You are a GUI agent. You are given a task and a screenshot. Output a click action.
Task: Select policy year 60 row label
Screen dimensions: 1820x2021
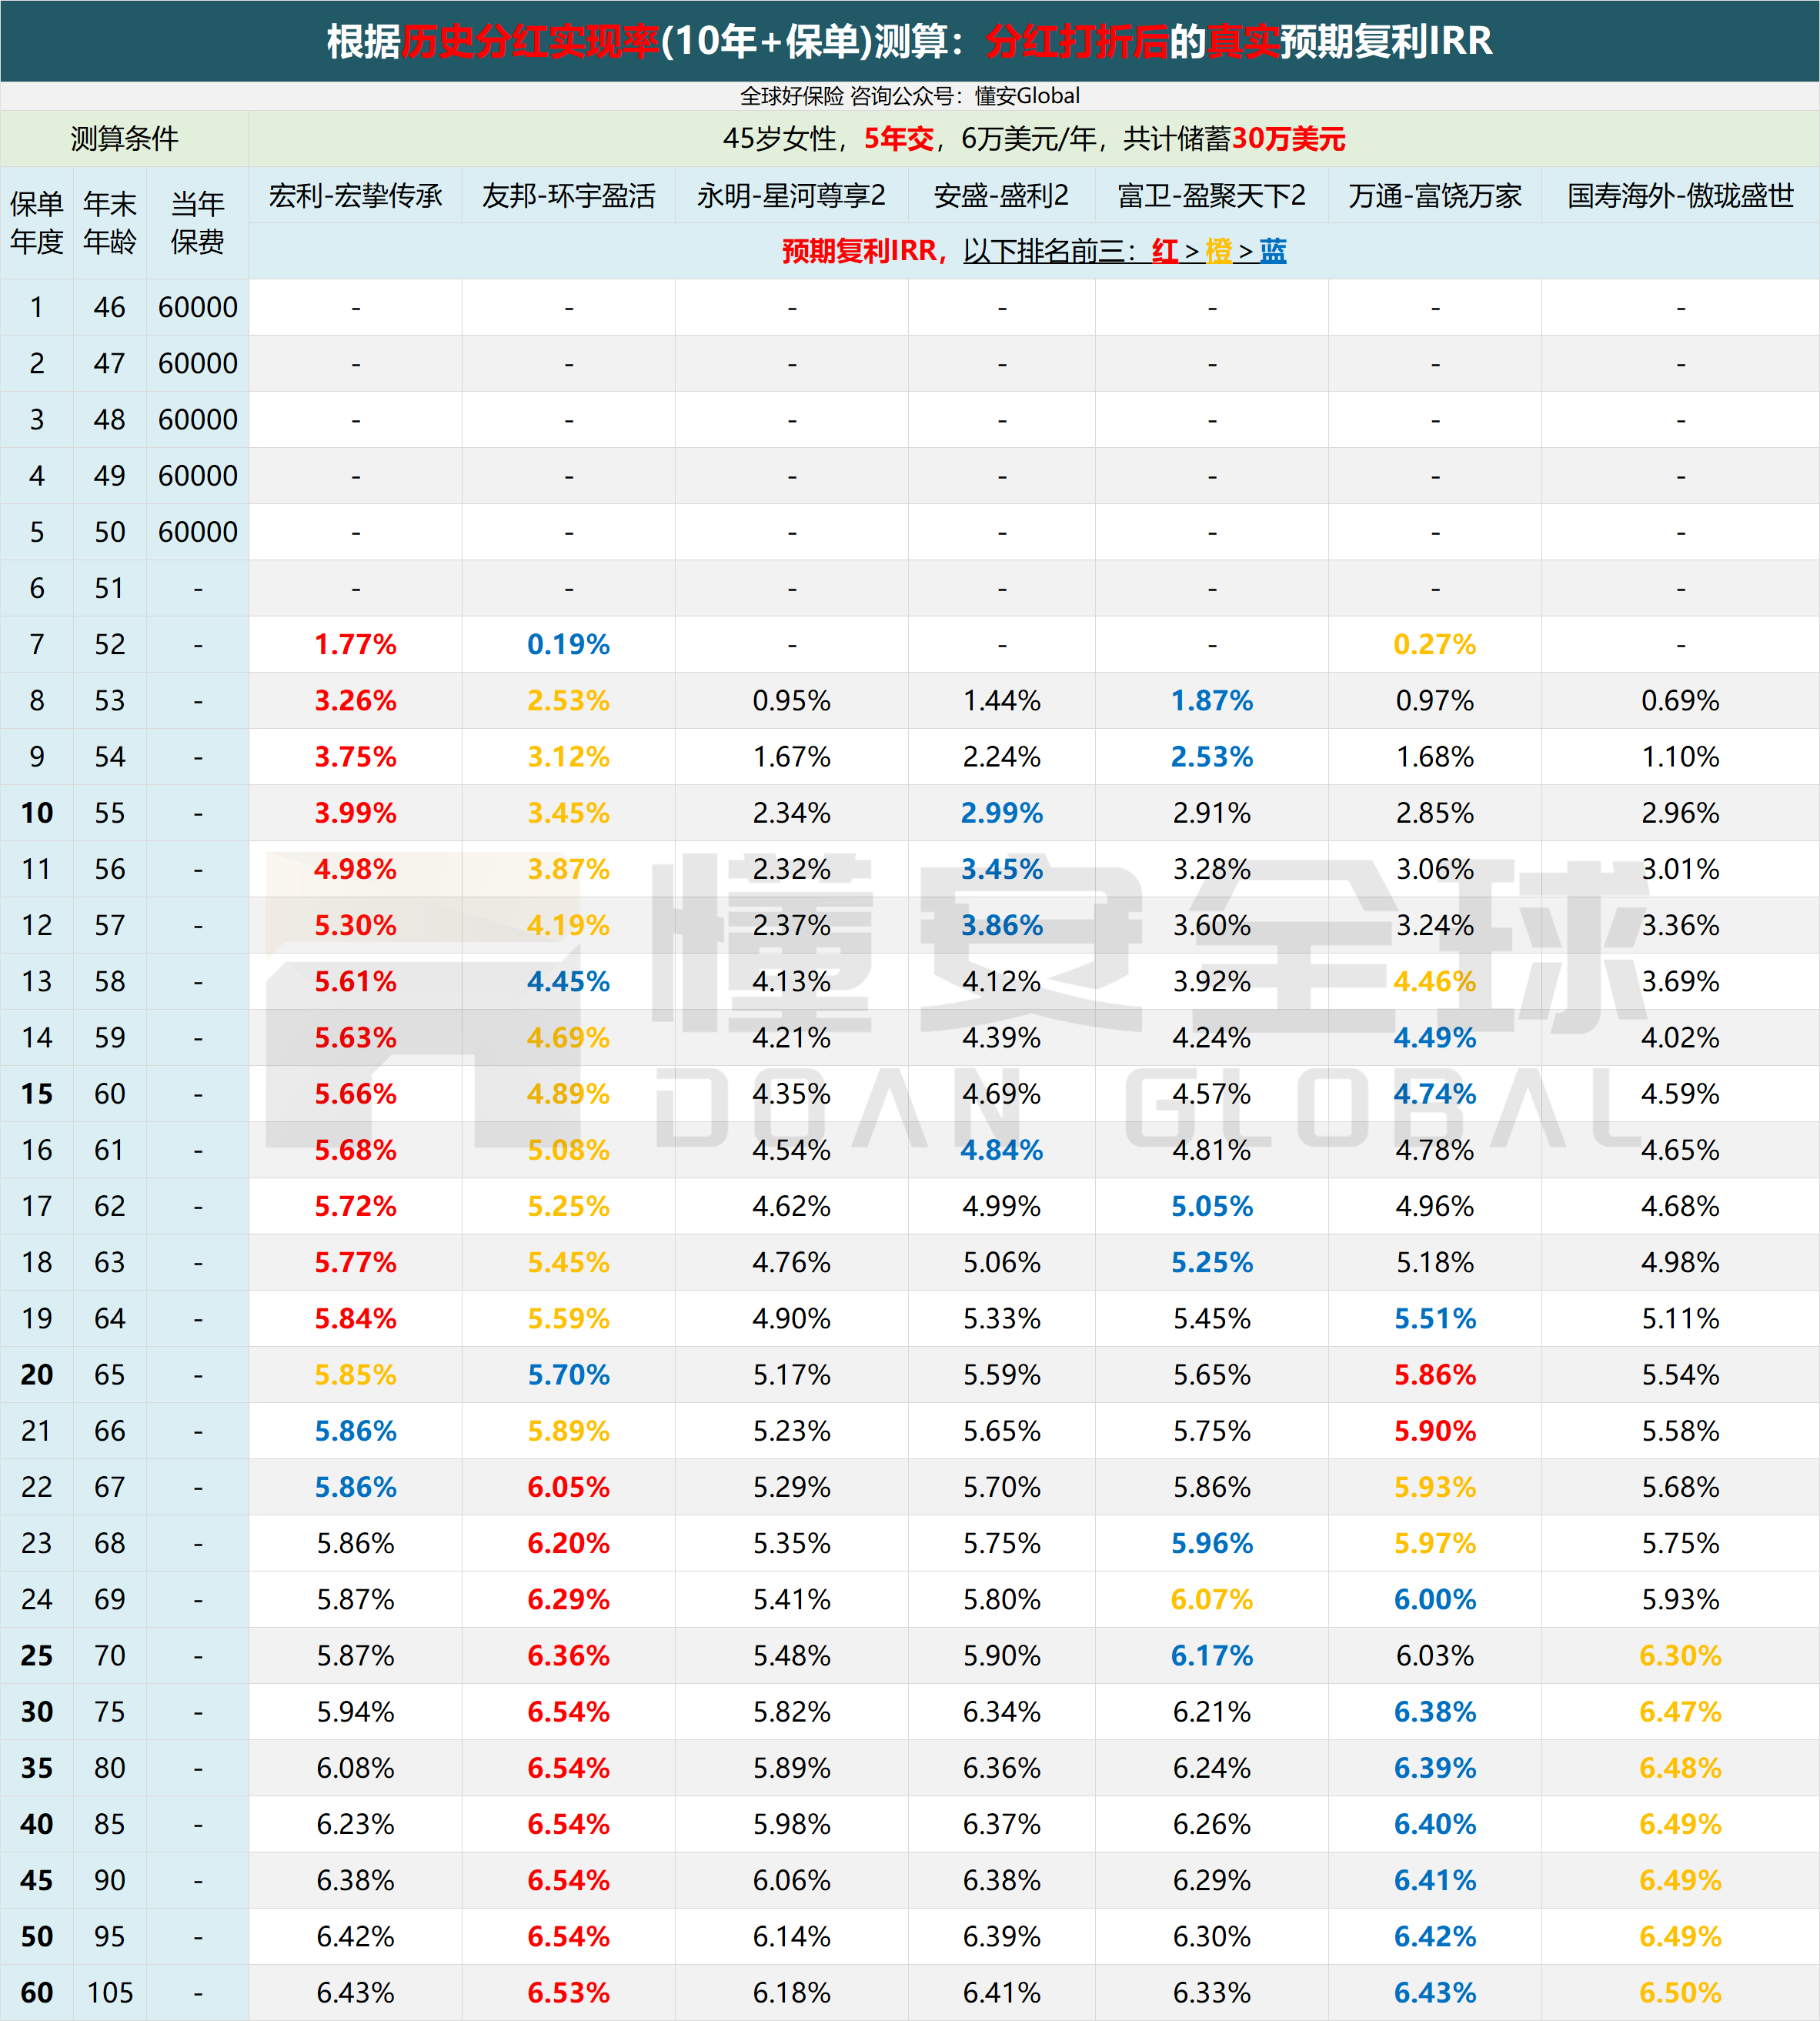[37, 1992]
